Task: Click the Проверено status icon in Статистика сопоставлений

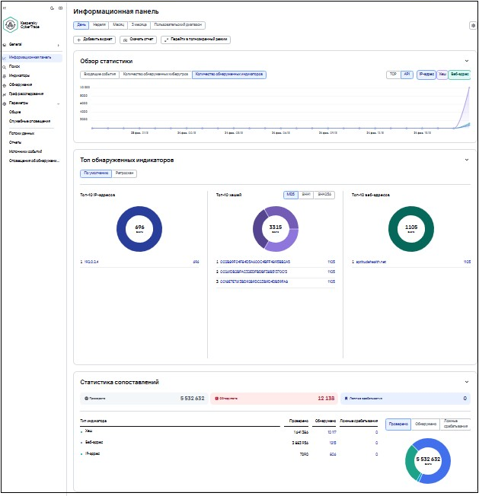Action: tap(86, 399)
